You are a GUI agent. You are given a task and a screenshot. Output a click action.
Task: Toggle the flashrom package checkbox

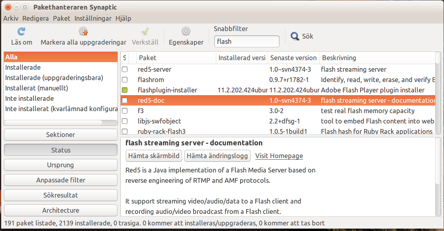[125, 80]
